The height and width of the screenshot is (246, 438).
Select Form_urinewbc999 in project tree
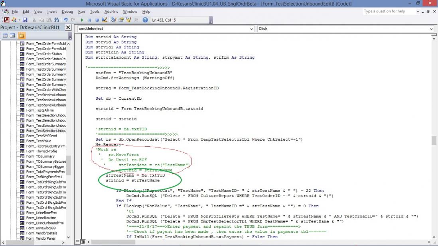click(x=41, y=228)
